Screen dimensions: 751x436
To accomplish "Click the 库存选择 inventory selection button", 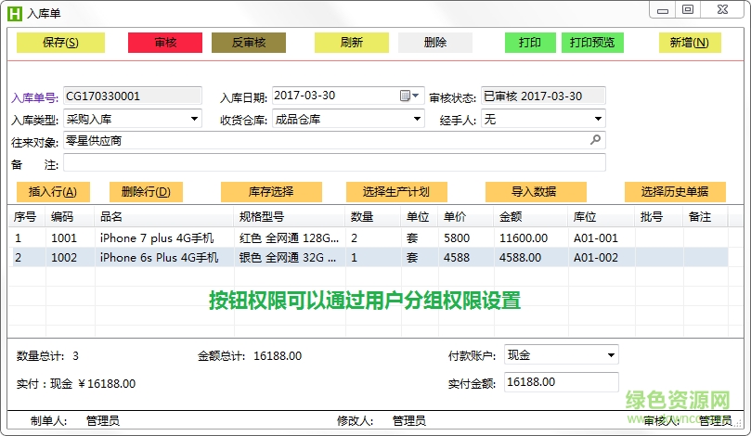I will click(x=271, y=192).
